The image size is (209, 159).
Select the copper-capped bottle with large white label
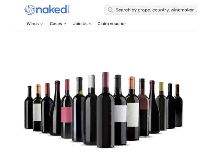[x=132, y=108]
